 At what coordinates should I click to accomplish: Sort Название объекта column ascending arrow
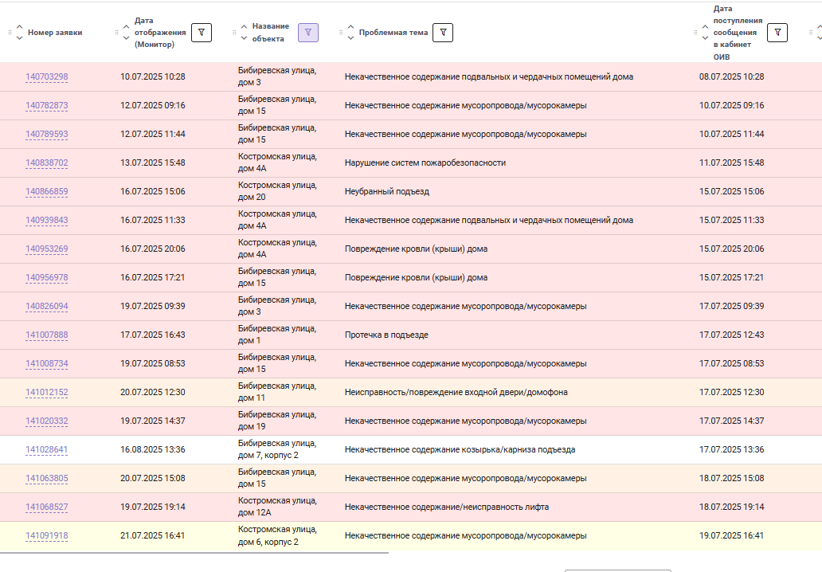coord(244,27)
